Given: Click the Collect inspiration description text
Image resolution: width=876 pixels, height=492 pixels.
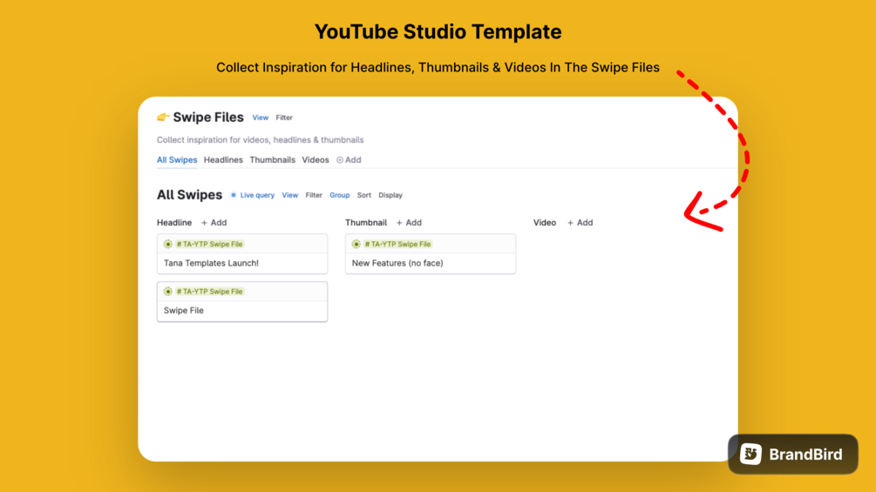Looking at the screenshot, I should [260, 140].
